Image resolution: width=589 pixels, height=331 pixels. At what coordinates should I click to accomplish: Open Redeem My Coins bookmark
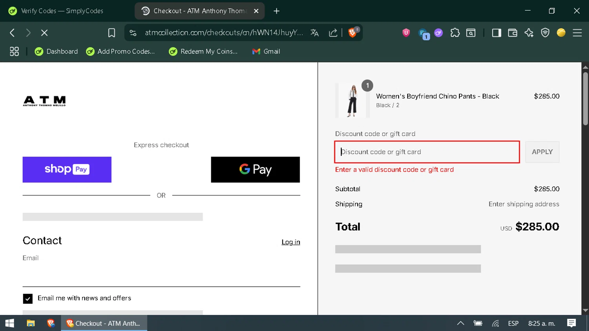pyautogui.click(x=203, y=51)
